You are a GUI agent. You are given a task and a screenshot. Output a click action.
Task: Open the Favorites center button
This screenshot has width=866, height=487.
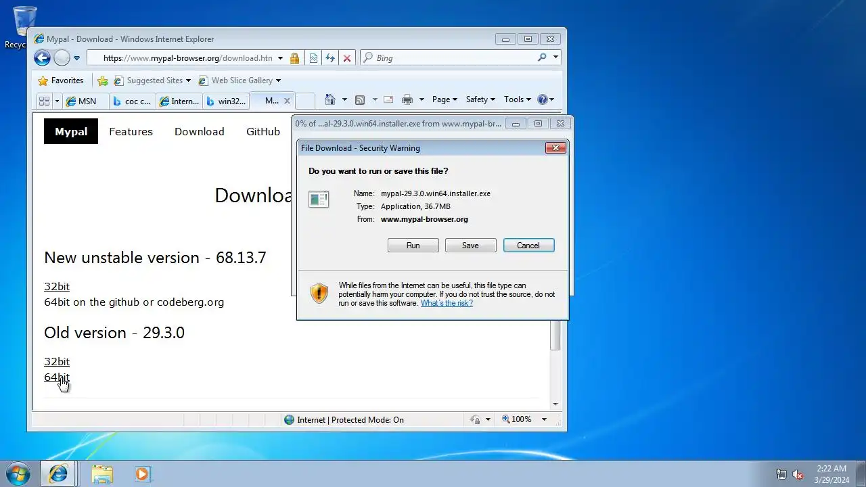[61, 80]
